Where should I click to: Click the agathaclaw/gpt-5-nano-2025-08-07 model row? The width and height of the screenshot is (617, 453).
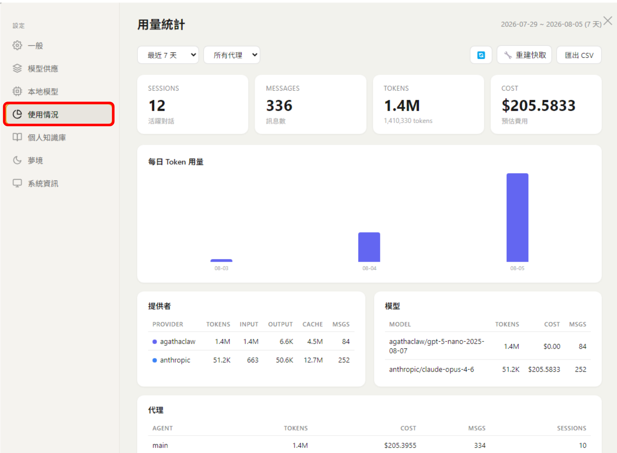488,346
